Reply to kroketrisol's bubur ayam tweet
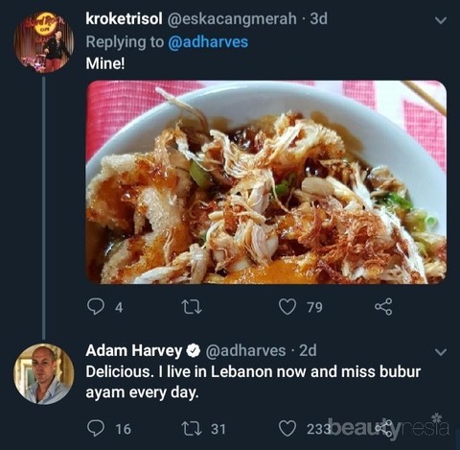 tap(96, 307)
